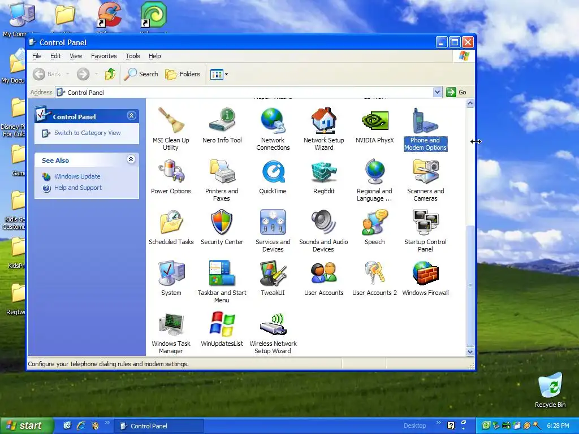Open the Favorites menu

pos(104,56)
